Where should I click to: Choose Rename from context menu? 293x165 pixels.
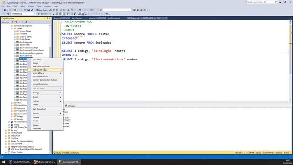(45, 117)
